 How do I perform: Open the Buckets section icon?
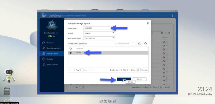tap(44, 59)
